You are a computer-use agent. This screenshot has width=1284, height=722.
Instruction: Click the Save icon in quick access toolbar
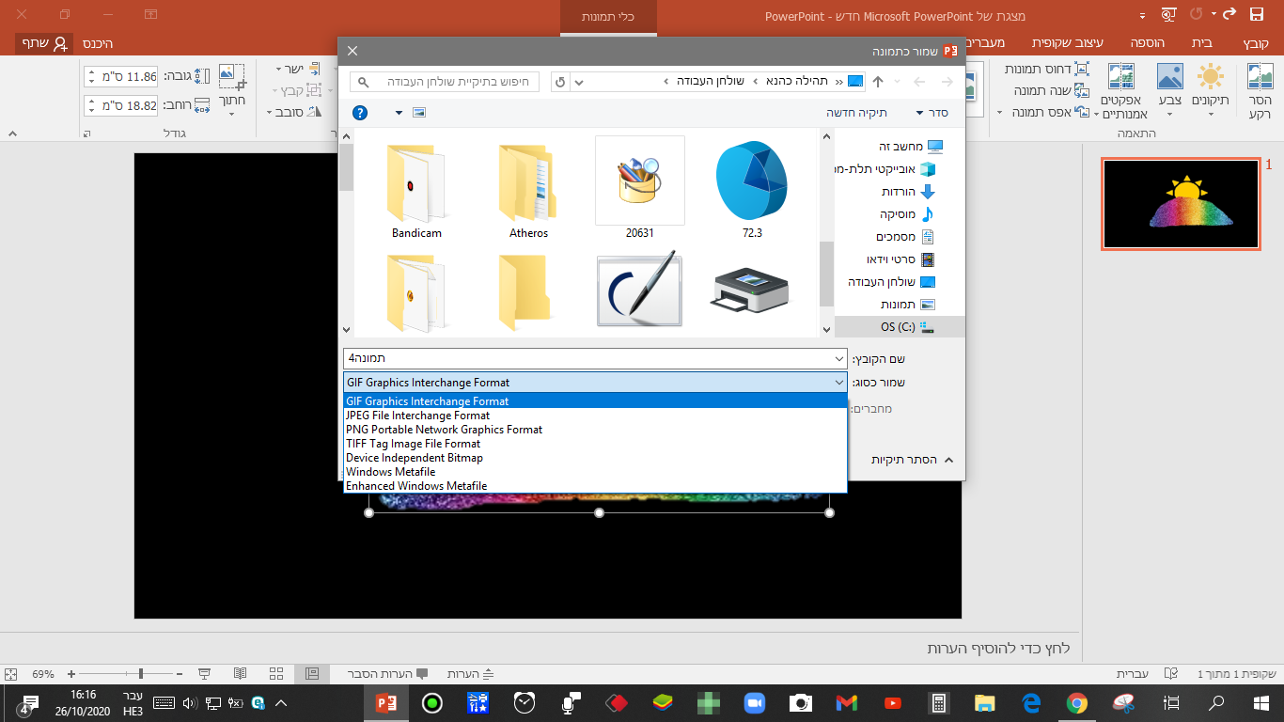coord(1257,14)
